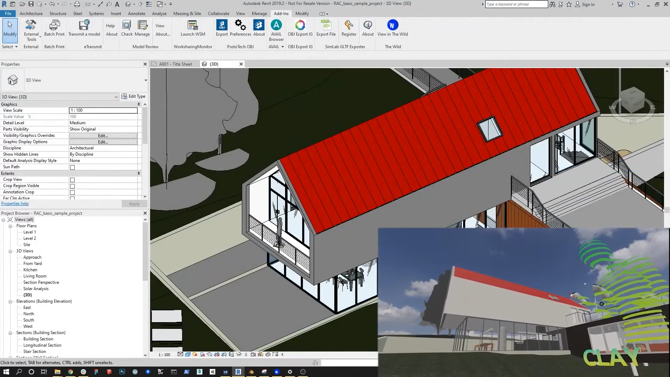Image resolution: width=670 pixels, height=377 pixels.
Task: Click the Batch Print icon
Action: pos(54,25)
